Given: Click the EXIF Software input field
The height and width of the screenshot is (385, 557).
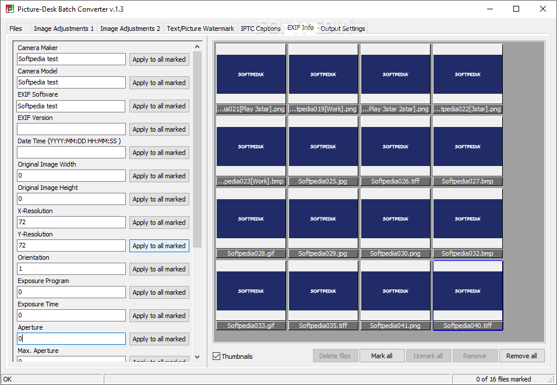Looking at the screenshot, I should click(x=71, y=106).
